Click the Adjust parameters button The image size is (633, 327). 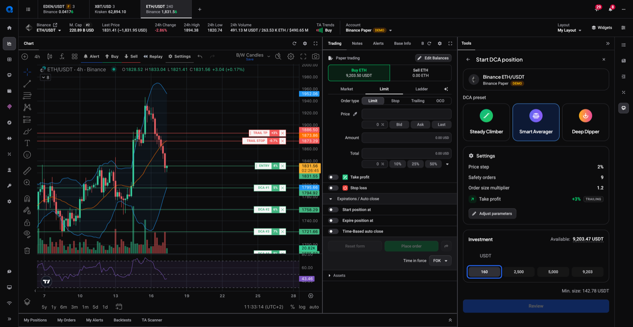coord(492,214)
